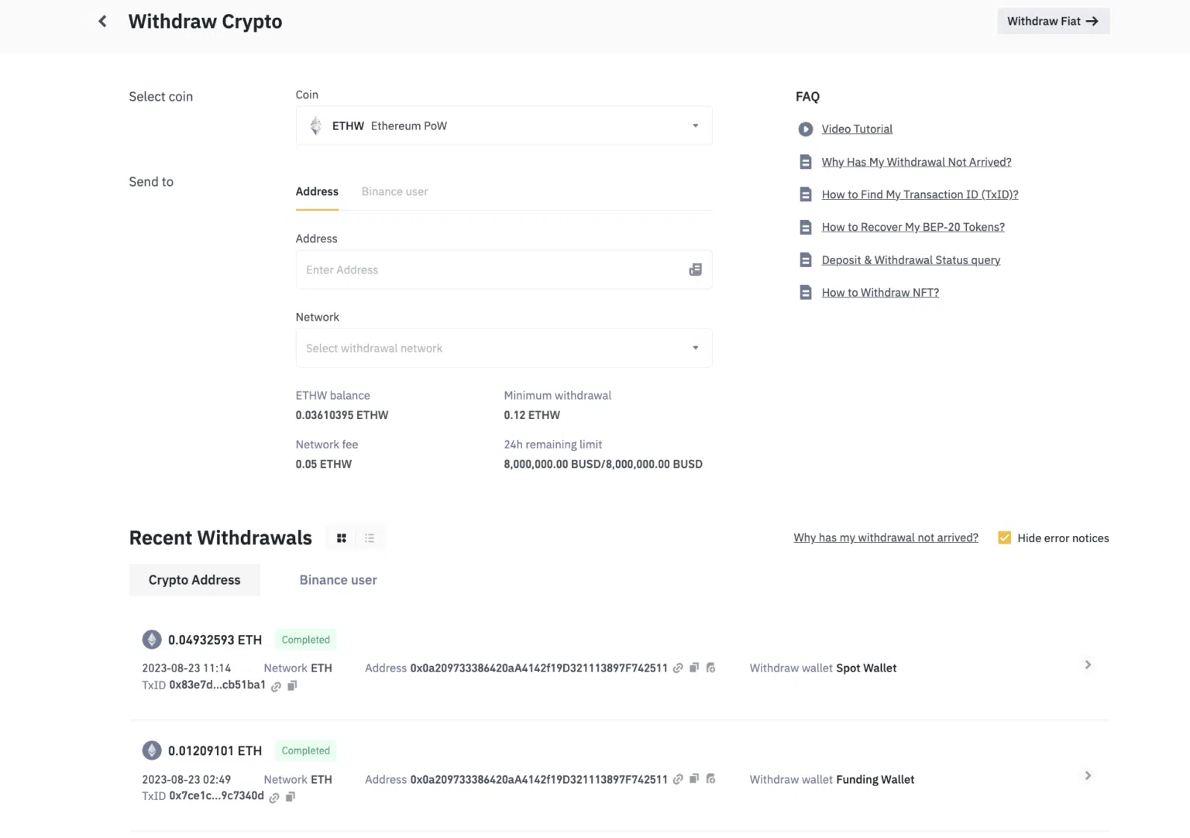Click the Enter Address input field
Screen dimensions: 1190x838
504,270
